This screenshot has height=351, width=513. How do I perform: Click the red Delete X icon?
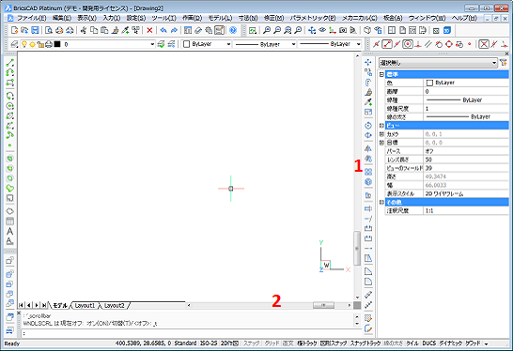coord(149,30)
